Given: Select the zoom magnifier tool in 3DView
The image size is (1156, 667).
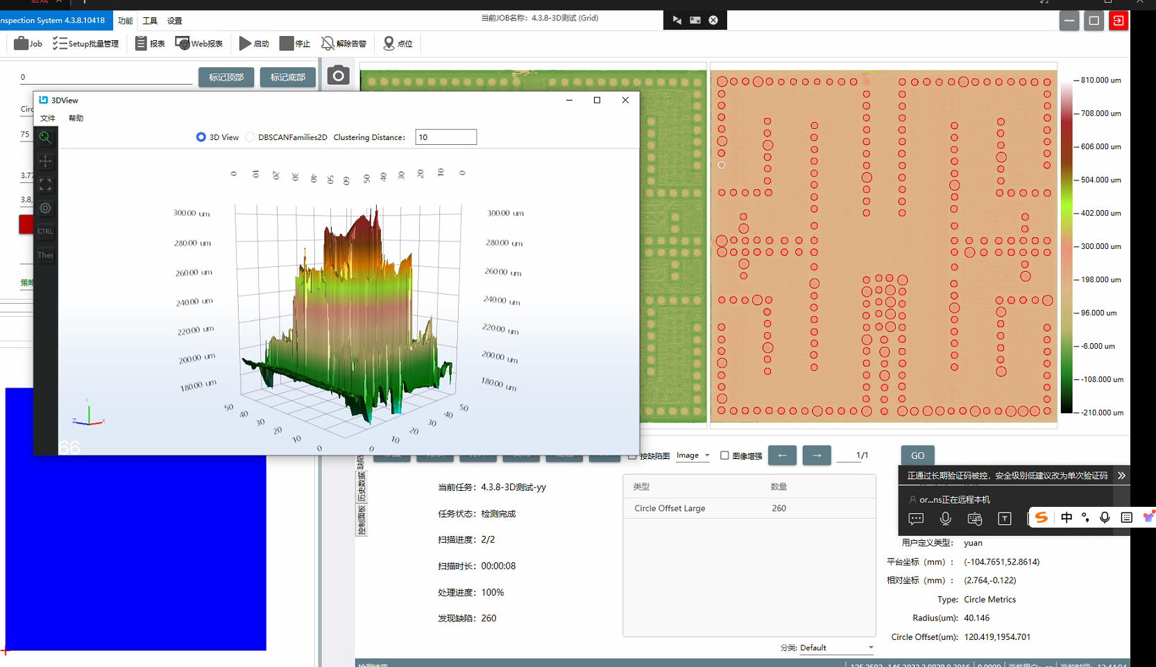Looking at the screenshot, I should click(x=45, y=137).
